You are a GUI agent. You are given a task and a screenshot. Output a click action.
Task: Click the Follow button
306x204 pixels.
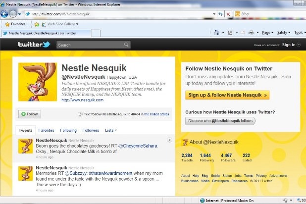coord(29,114)
